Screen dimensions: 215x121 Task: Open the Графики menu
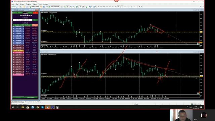pyautogui.click(x=29, y=4)
